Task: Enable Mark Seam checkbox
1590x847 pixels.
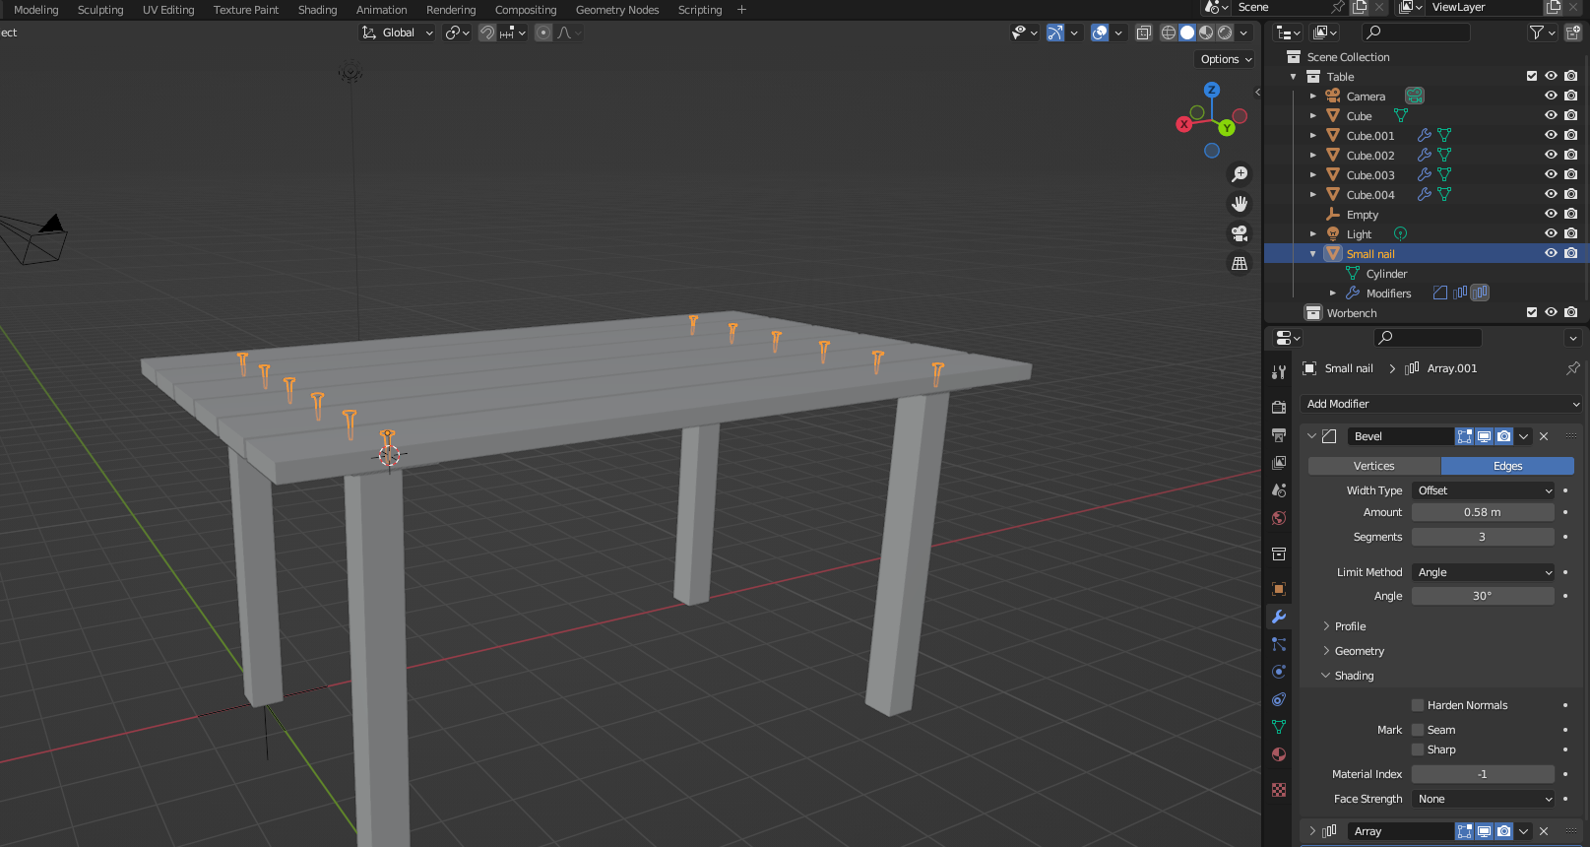Action: pyautogui.click(x=1418, y=730)
